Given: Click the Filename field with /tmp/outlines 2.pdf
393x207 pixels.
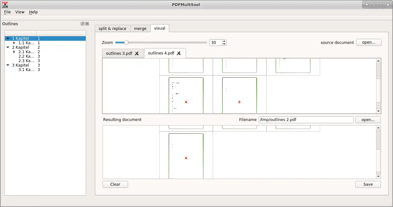Looking at the screenshot, I should pos(306,120).
